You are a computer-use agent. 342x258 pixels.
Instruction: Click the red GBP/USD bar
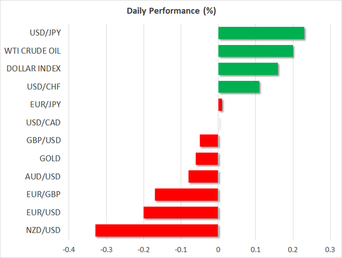point(209,141)
